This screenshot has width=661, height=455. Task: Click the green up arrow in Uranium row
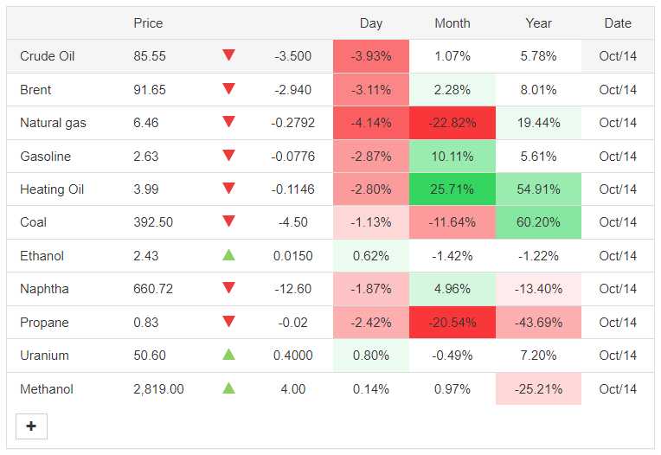(x=228, y=355)
